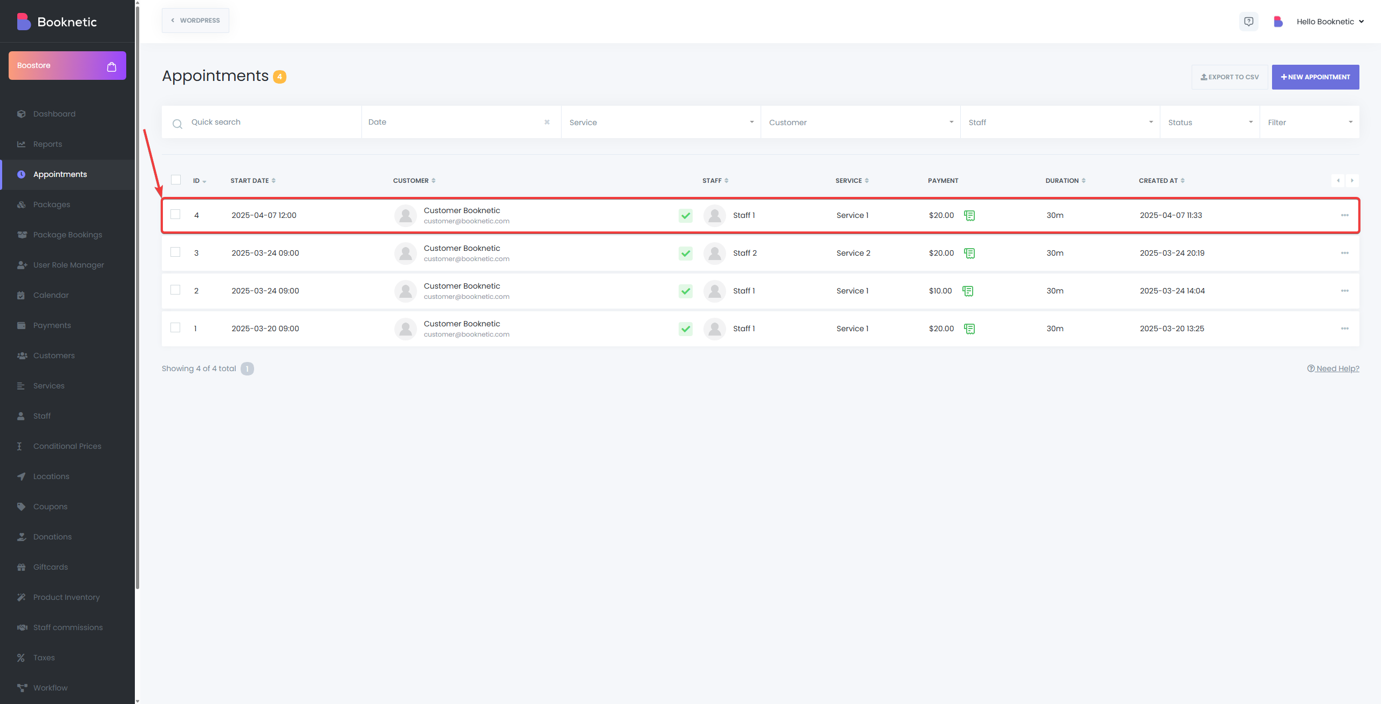Open Customers in the sidebar
The image size is (1381, 704).
click(67, 356)
